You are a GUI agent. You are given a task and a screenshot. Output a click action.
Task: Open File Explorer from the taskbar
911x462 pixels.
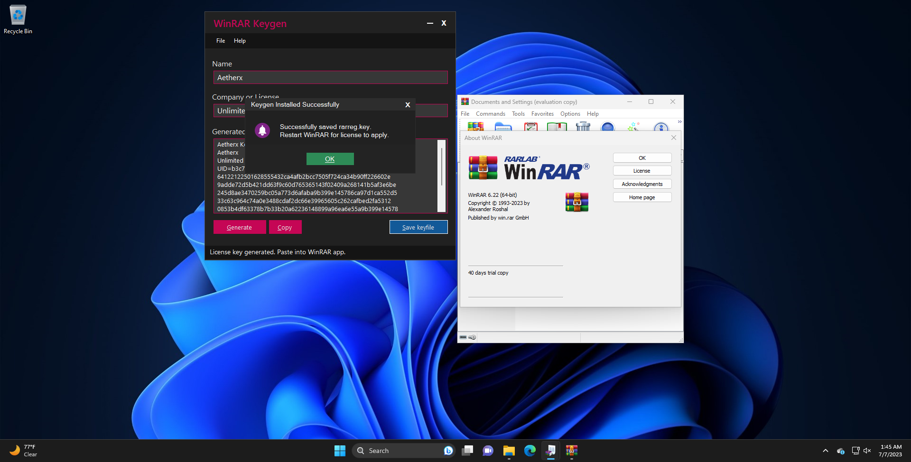(x=509, y=451)
